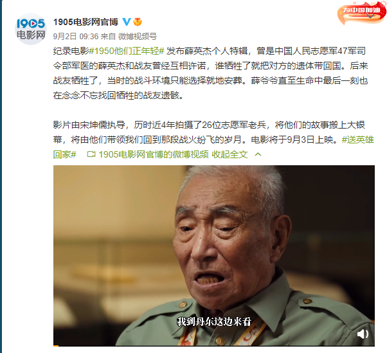
Task: Mute the video with the speaker icon
Action: pyautogui.click(x=363, y=334)
